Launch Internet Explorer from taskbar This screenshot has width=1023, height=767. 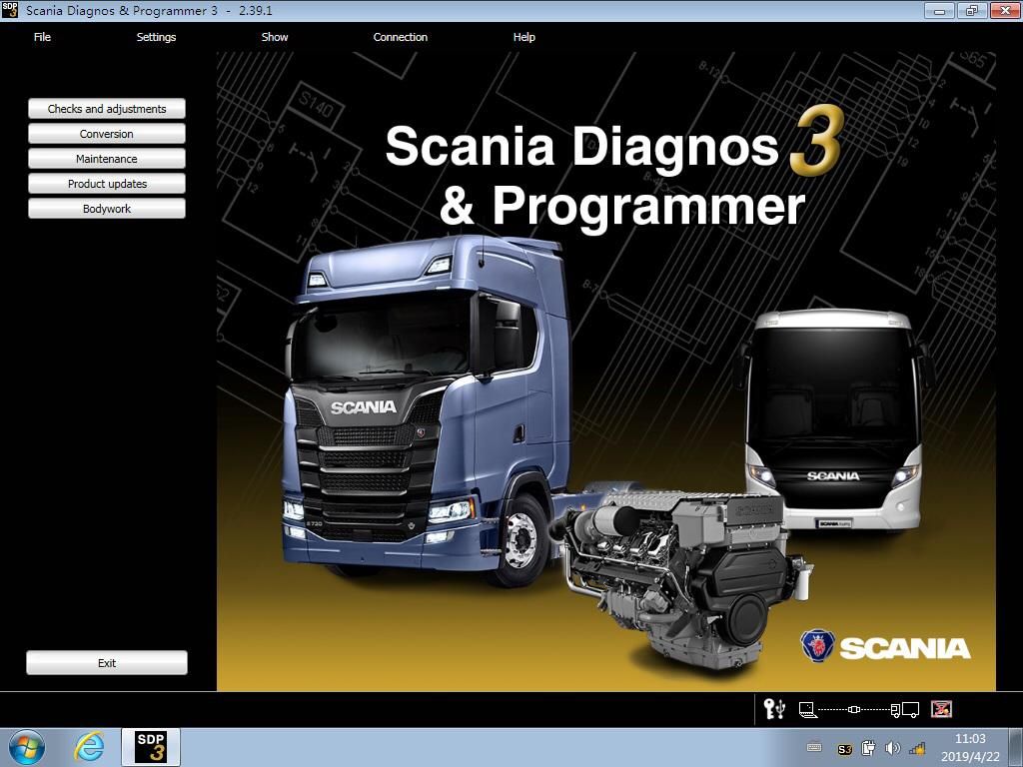point(89,747)
